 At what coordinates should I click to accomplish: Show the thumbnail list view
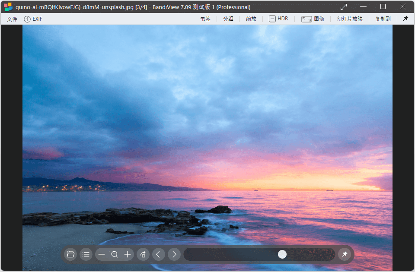tap(86, 254)
